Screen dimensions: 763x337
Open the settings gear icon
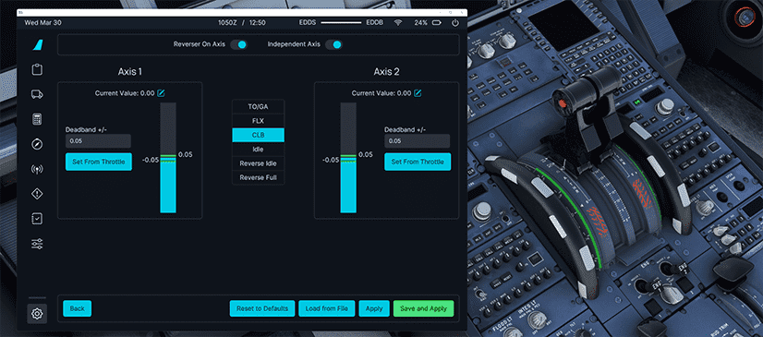coord(37,314)
